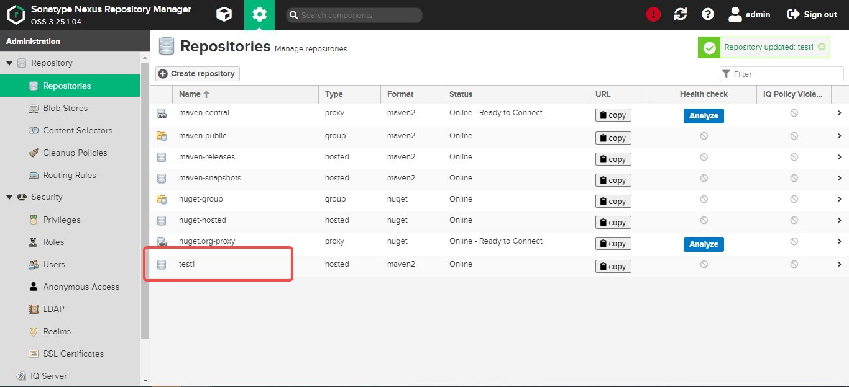Sort by Name column header
The image size is (849, 387).
pyautogui.click(x=245, y=94)
